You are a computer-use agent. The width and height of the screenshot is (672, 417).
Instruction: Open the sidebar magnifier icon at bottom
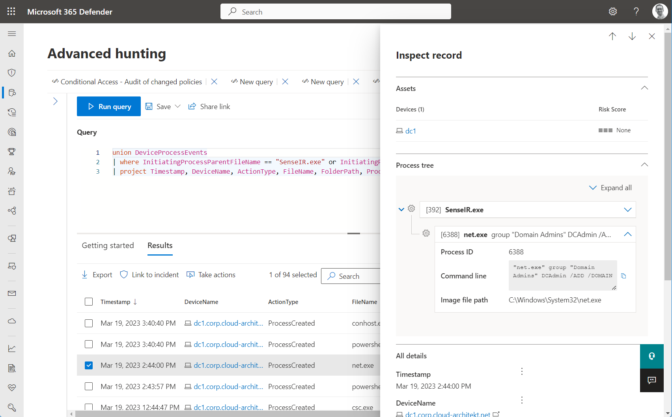(12, 407)
